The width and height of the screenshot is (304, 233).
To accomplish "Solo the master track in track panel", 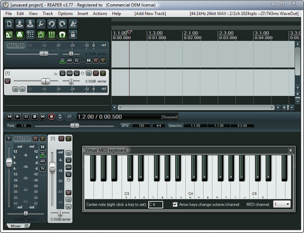I will (103, 61).
